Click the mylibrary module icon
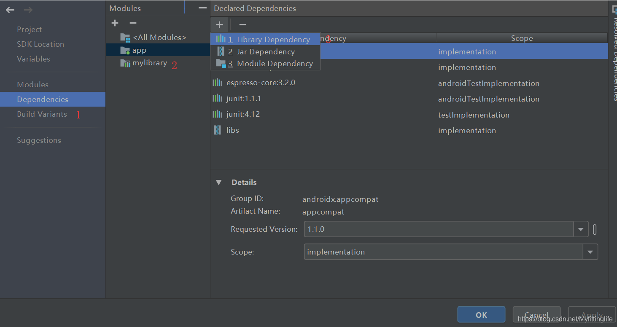617x327 pixels. point(125,63)
